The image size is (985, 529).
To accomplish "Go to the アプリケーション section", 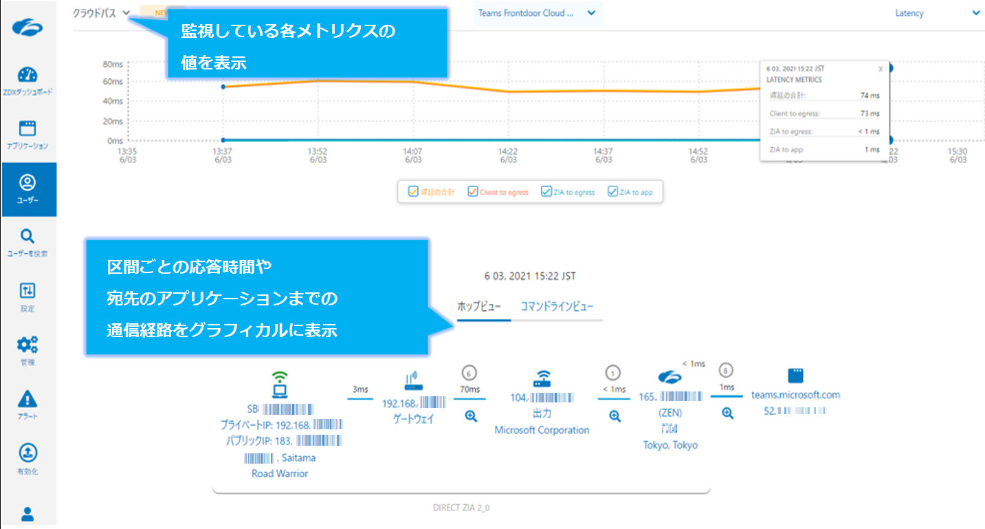I will click(x=27, y=135).
